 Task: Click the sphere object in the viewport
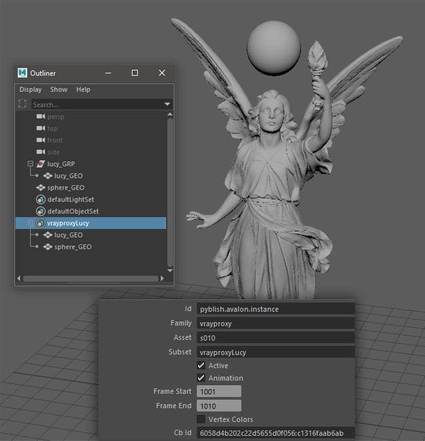tap(273, 47)
